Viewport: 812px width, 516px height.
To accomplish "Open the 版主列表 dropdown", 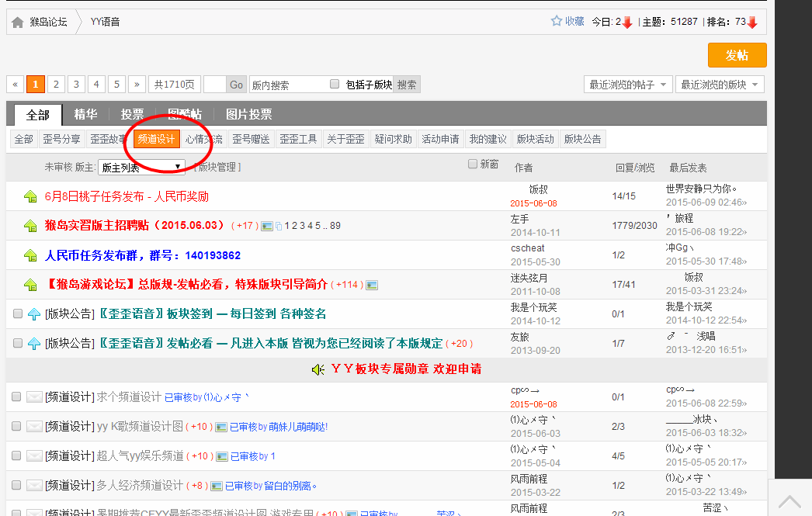I will pyautogui.click(x=141, y=167).
